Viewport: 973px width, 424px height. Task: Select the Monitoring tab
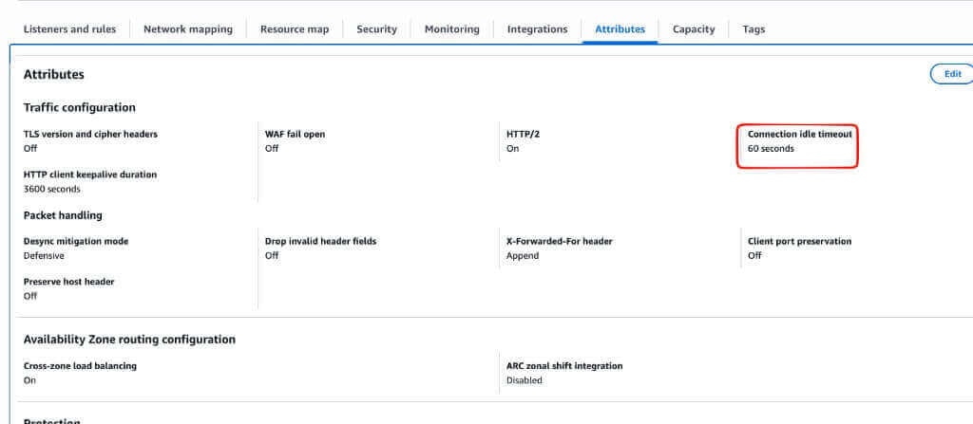point(451,29)
